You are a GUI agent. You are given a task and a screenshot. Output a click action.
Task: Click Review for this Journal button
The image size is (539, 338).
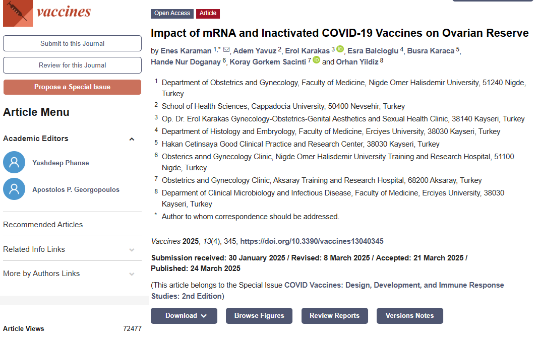[72, 65]
